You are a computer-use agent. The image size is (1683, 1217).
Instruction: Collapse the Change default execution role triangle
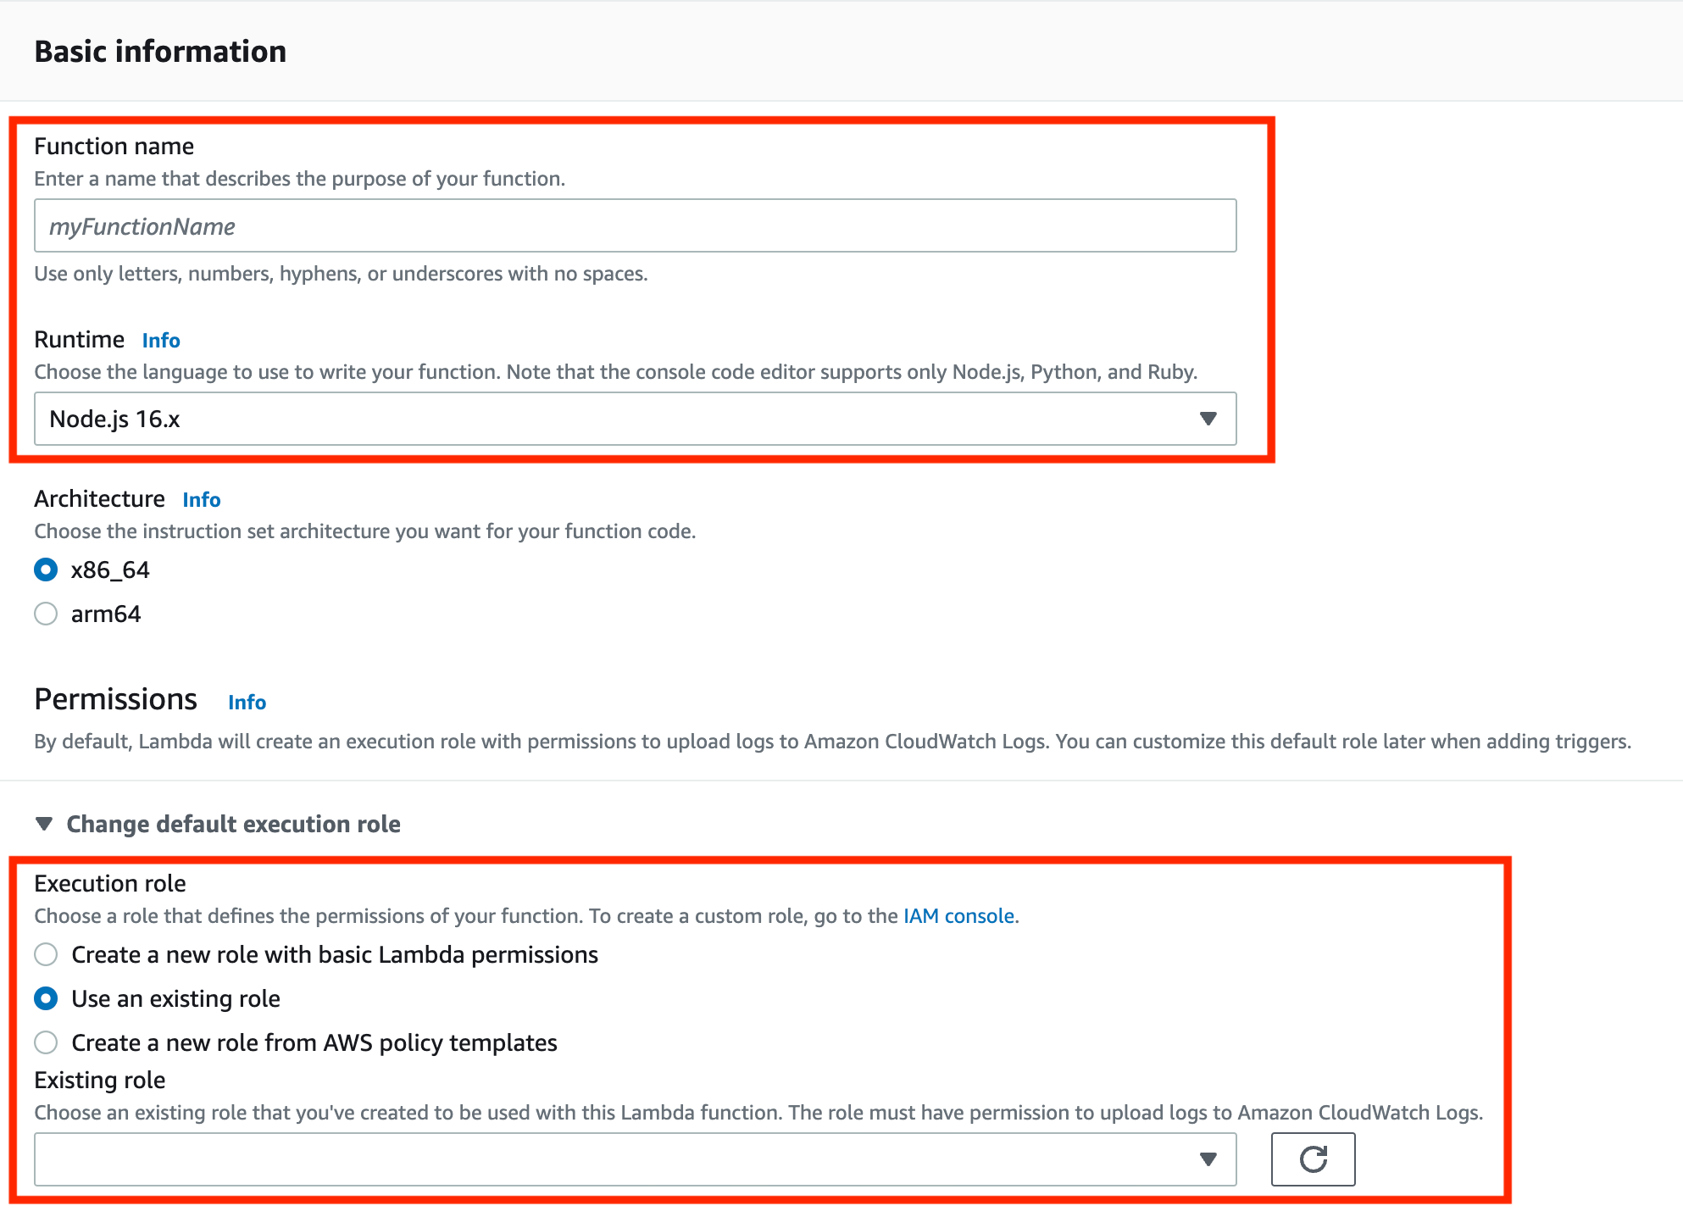coord(44,824)
